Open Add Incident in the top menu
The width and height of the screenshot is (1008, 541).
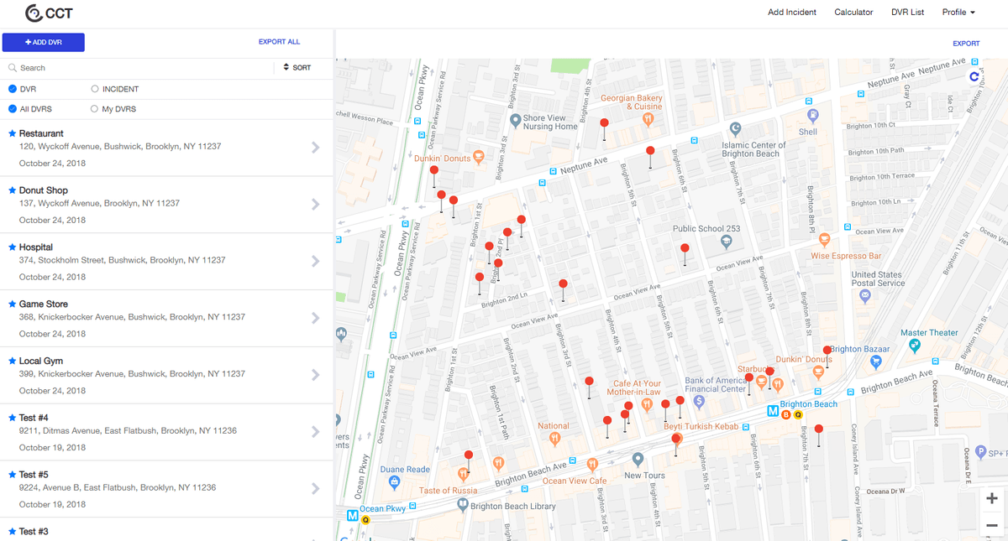tap(791, 13)
